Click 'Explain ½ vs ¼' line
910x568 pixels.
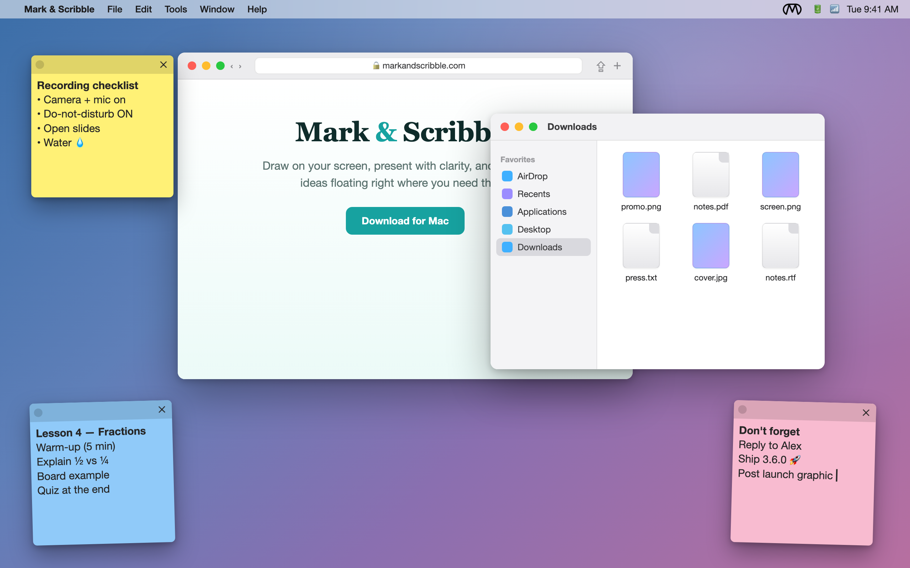click(73, 461)
